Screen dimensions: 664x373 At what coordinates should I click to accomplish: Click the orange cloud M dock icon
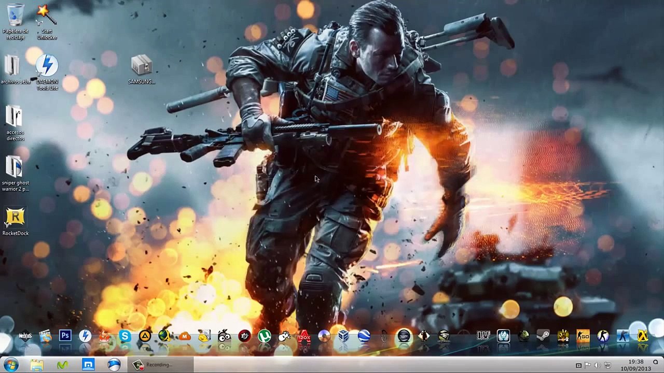185,336
